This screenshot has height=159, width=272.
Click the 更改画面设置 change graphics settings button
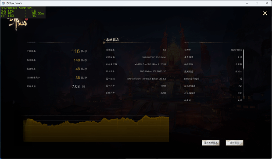click(211, 143)
